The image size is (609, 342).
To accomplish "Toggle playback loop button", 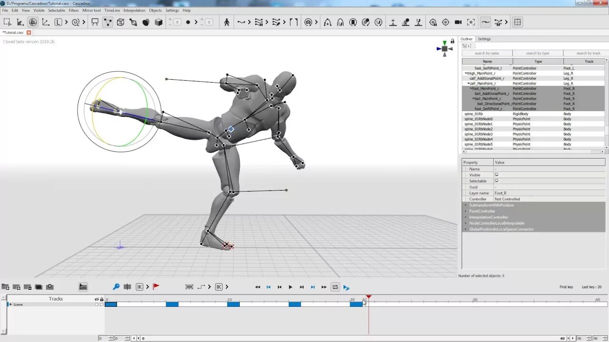I will click(335, 287).
